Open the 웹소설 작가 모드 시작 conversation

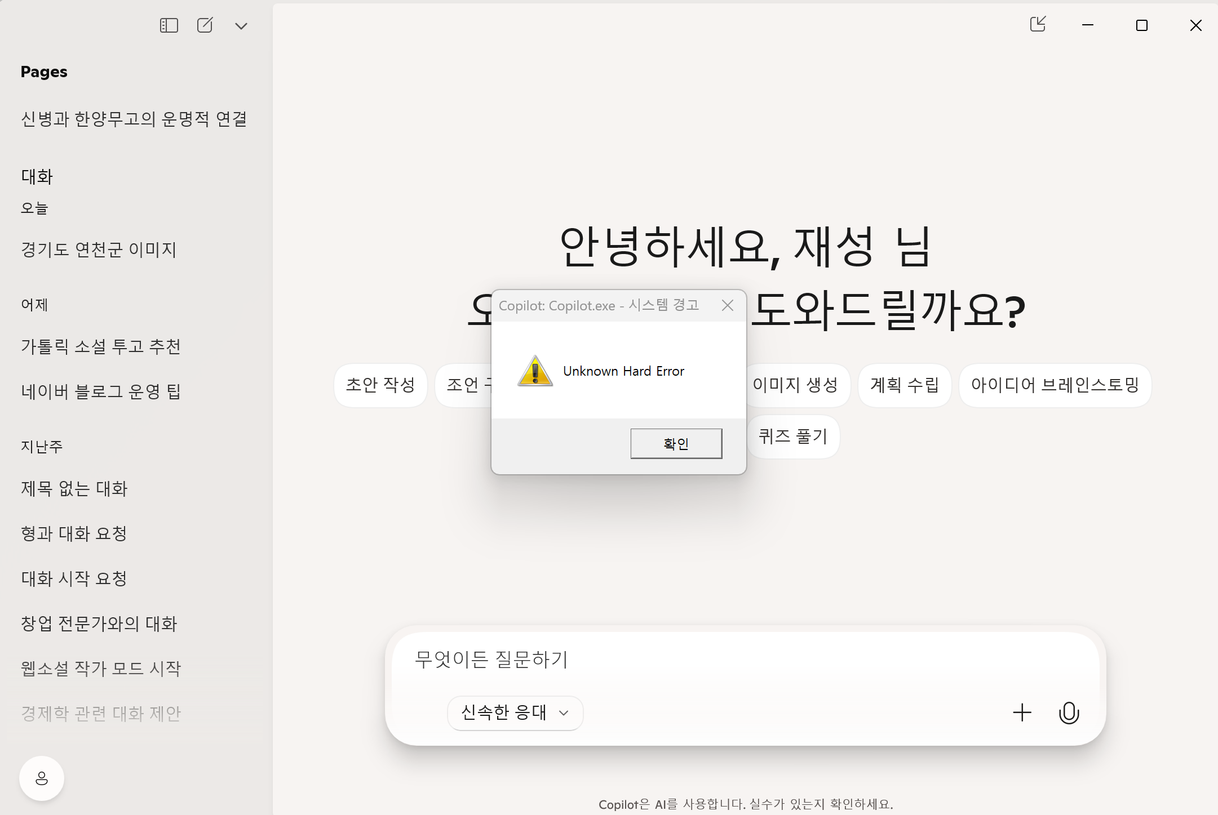coord(101,669)
